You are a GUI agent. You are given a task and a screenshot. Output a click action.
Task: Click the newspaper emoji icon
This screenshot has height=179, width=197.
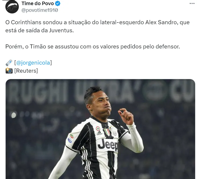pos(9,63)
